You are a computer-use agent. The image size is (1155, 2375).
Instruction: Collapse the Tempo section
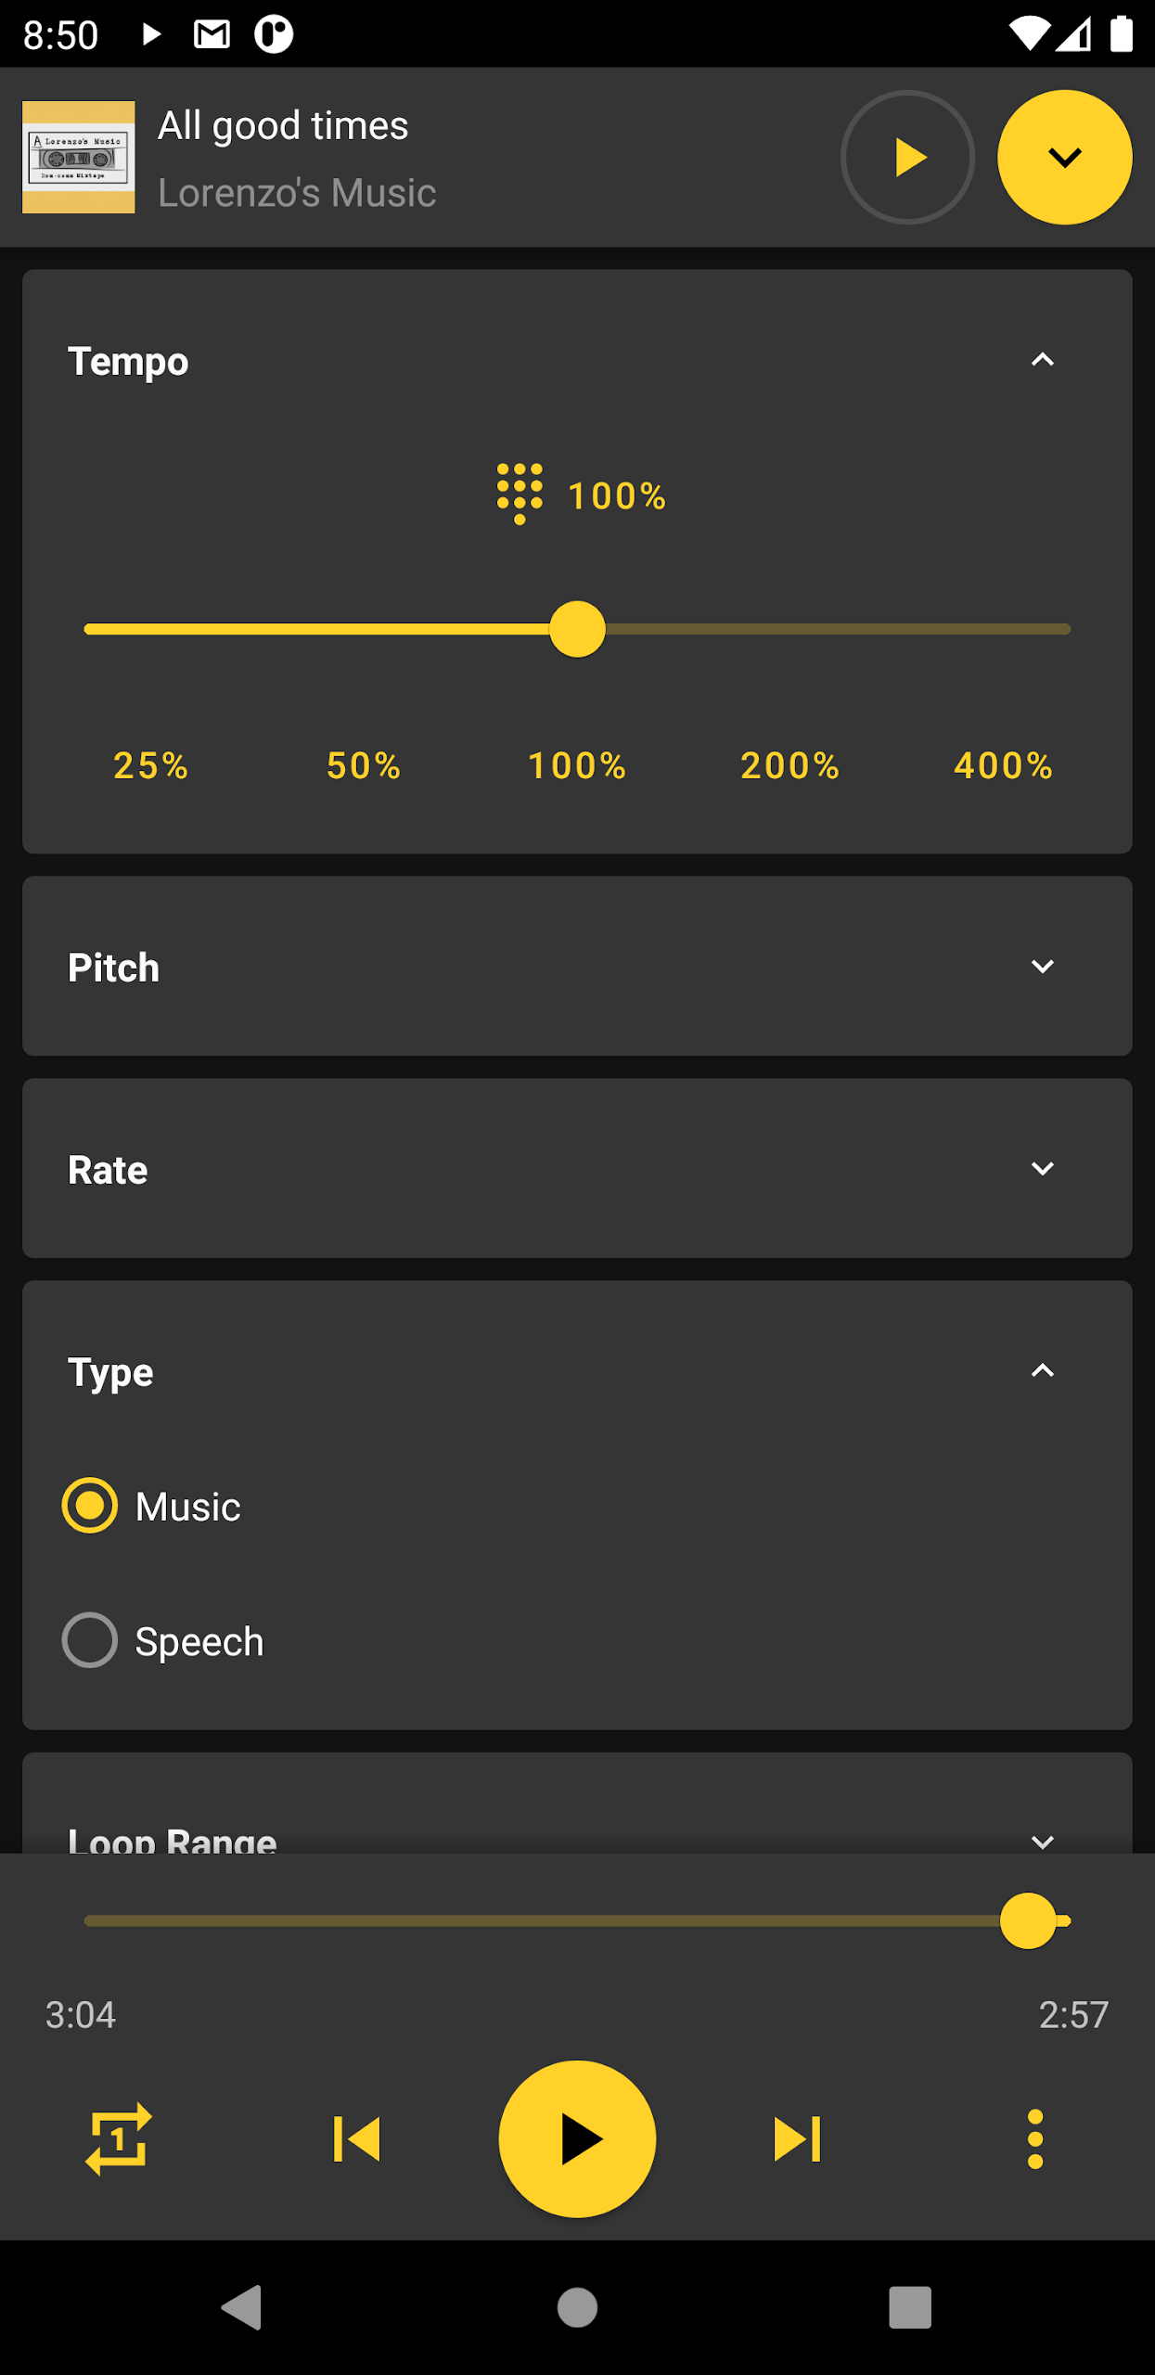tap(1042, 360)
